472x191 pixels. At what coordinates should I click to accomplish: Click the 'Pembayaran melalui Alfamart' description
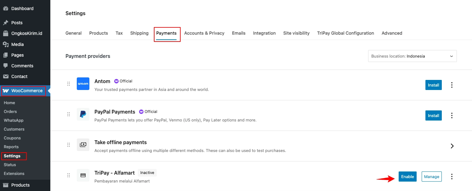click(122, 181)
